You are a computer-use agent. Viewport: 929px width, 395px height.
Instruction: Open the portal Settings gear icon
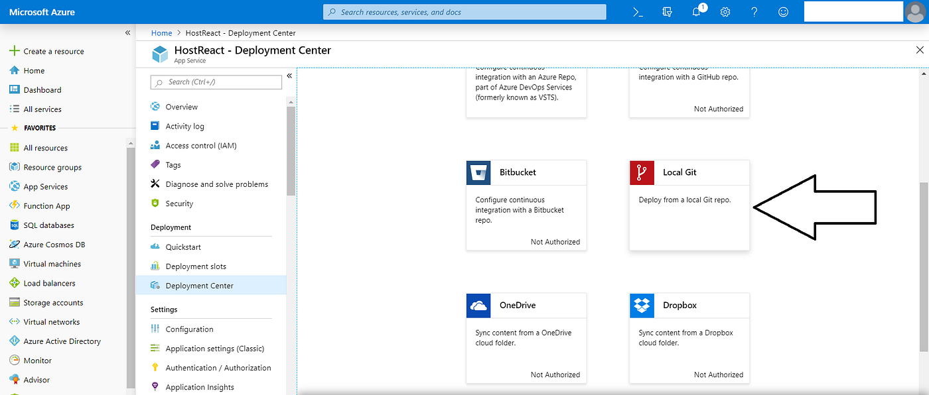click(x=725, y=11)
